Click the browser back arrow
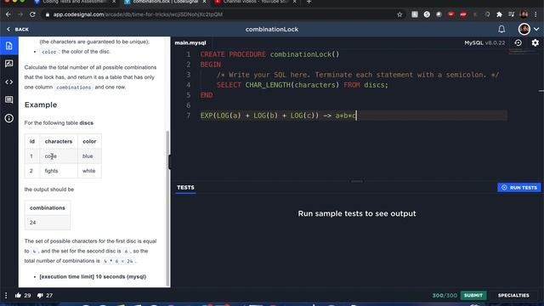Viewport: 544px width, 306px height. [x=8, y=14]
